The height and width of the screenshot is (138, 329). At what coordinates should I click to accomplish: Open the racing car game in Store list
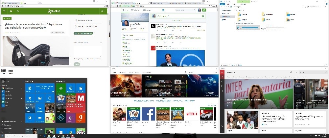206,114
